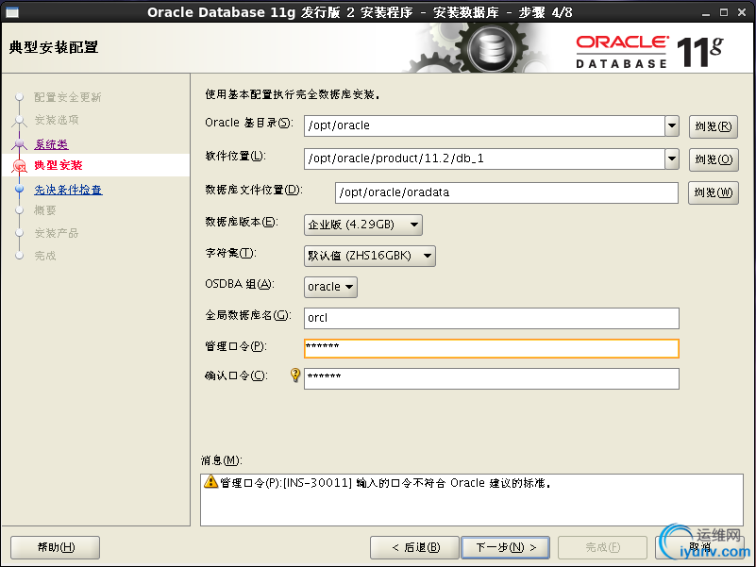This screenshot has height=567, width=756.
Task: Proceed with 下一步(N) button
Action: [505, 547]
